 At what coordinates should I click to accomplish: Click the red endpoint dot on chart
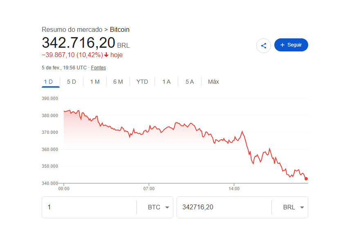coord(306,179)
